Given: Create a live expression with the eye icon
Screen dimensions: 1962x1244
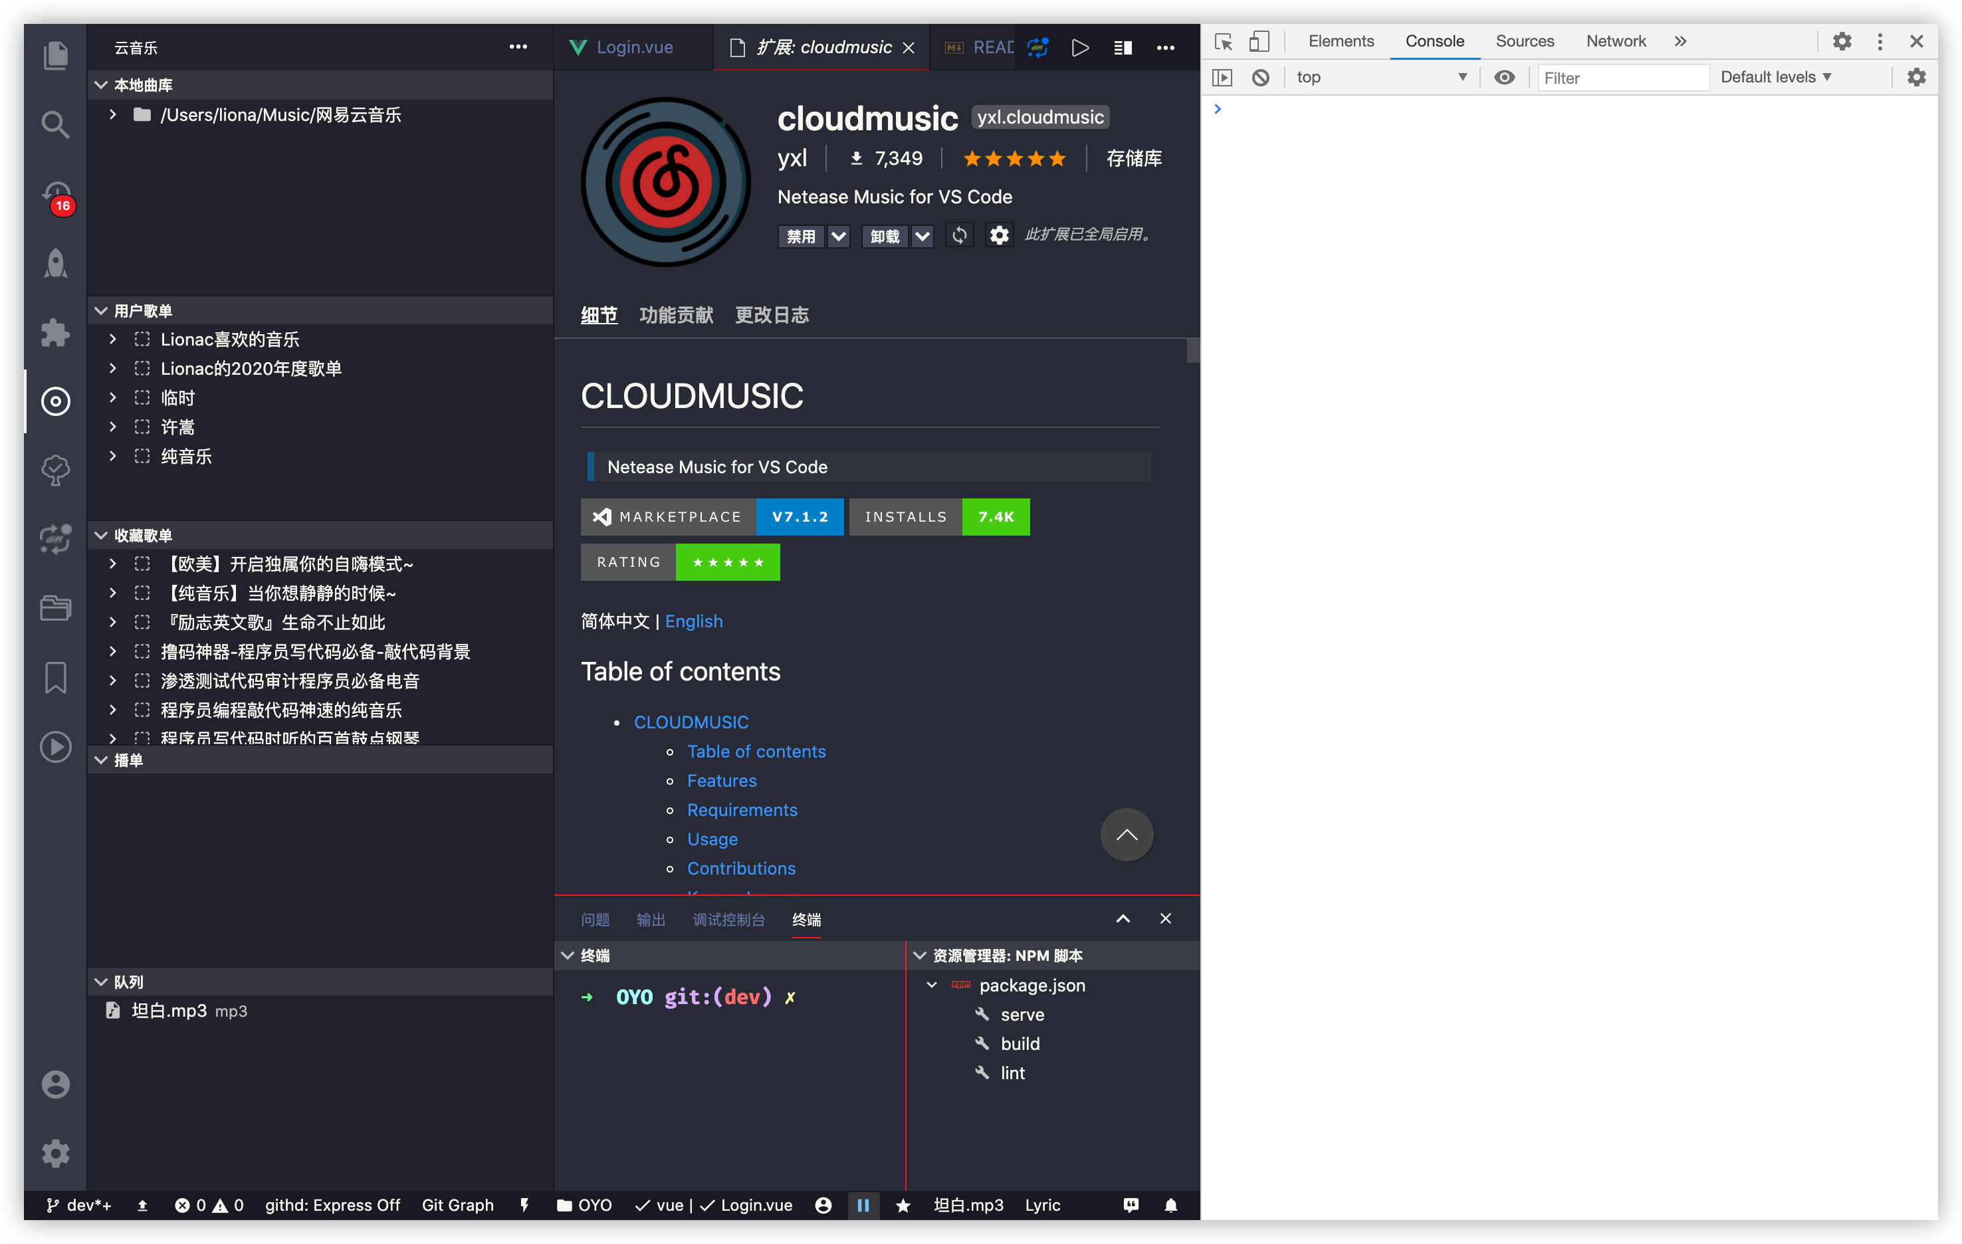Looking at the screenshot, I should 1505,76.
